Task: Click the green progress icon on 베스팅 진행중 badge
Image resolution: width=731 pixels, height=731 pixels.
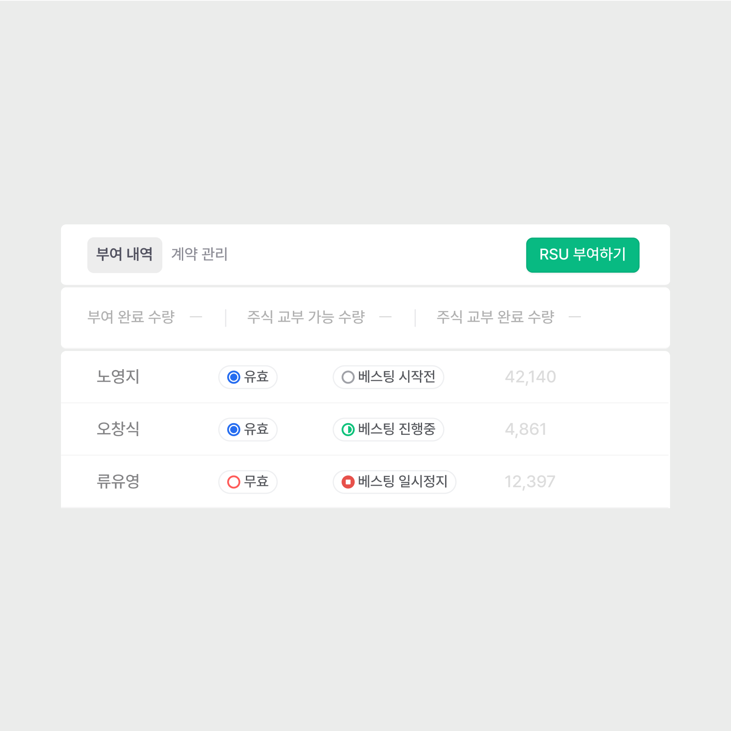Action: tap(347, 430)
